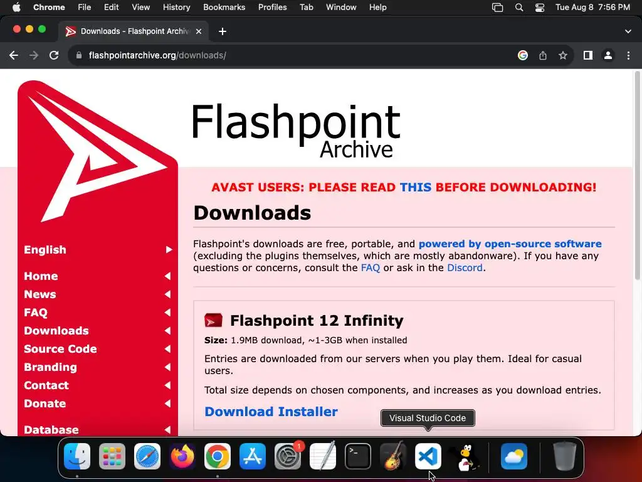Open the Apple menu
642x482 pixels.
(16, 8)
